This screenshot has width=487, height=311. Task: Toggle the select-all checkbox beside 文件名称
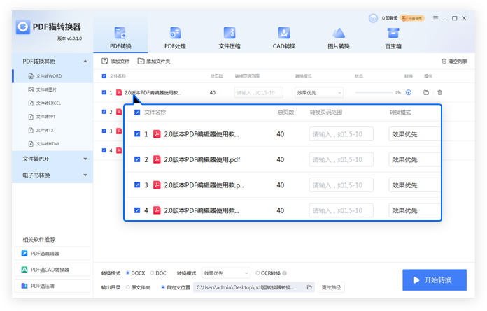(104, 76)
